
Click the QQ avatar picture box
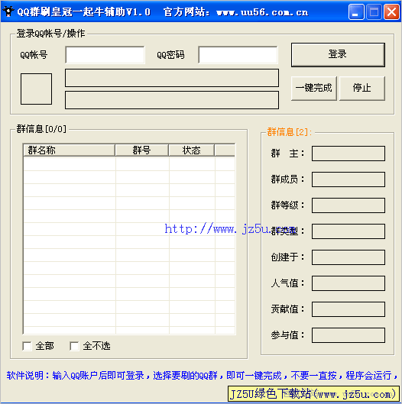[x=36, y=89]
